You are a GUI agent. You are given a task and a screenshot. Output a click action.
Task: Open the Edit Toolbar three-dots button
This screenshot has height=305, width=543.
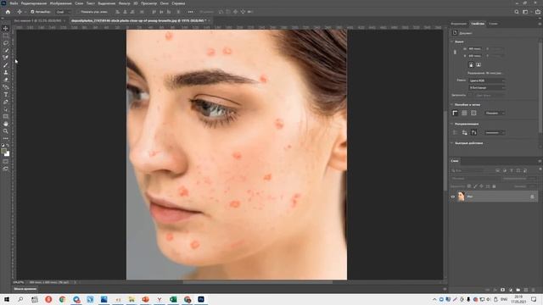(x=6, y=138)
